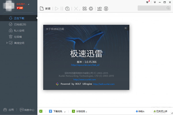Open the www.xunlei.com link

(x=84, y=80)
